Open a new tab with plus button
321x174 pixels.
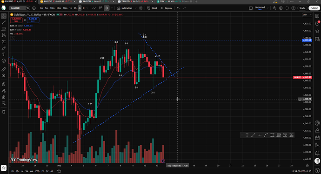tap(196, 1)
